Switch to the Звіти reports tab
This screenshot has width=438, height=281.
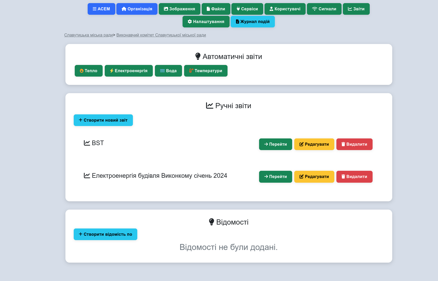coord(356,9)
